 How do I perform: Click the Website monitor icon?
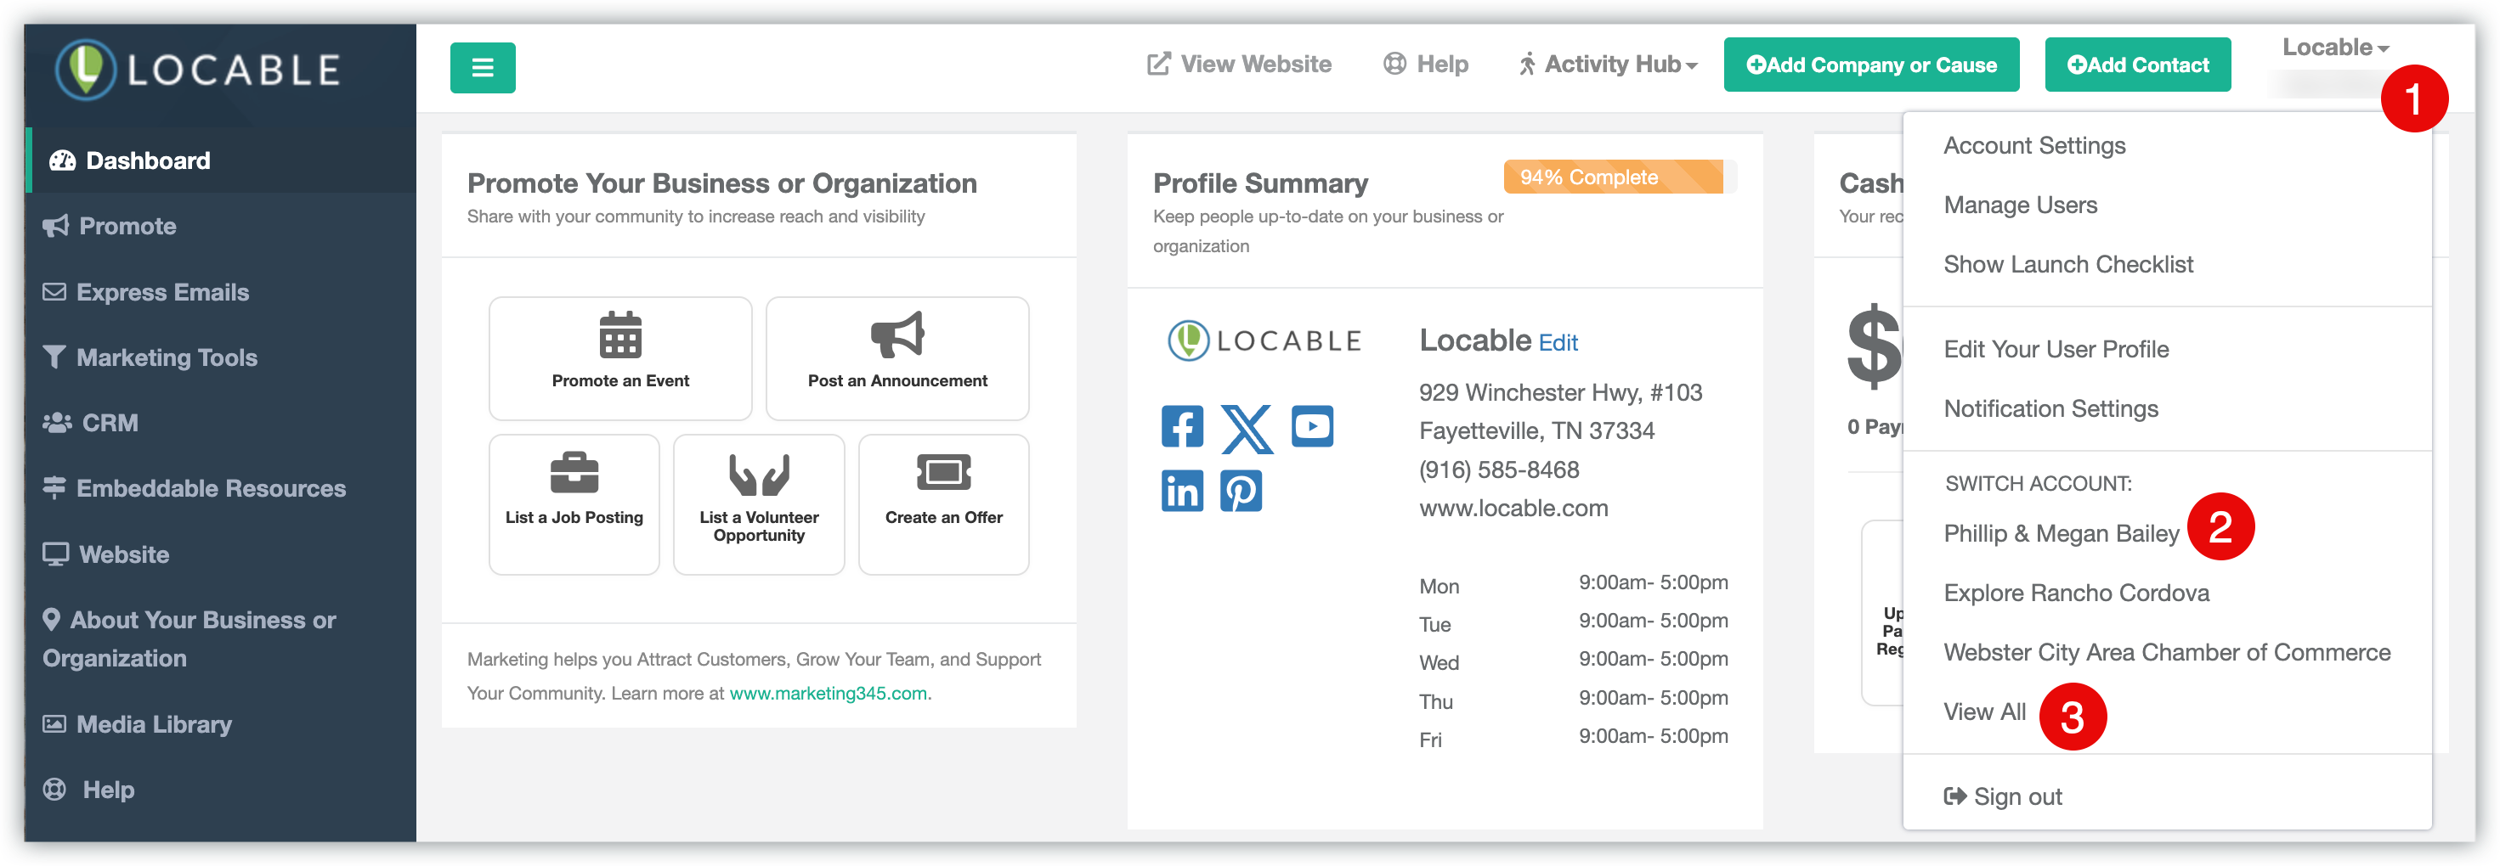[x=55, y=554]
